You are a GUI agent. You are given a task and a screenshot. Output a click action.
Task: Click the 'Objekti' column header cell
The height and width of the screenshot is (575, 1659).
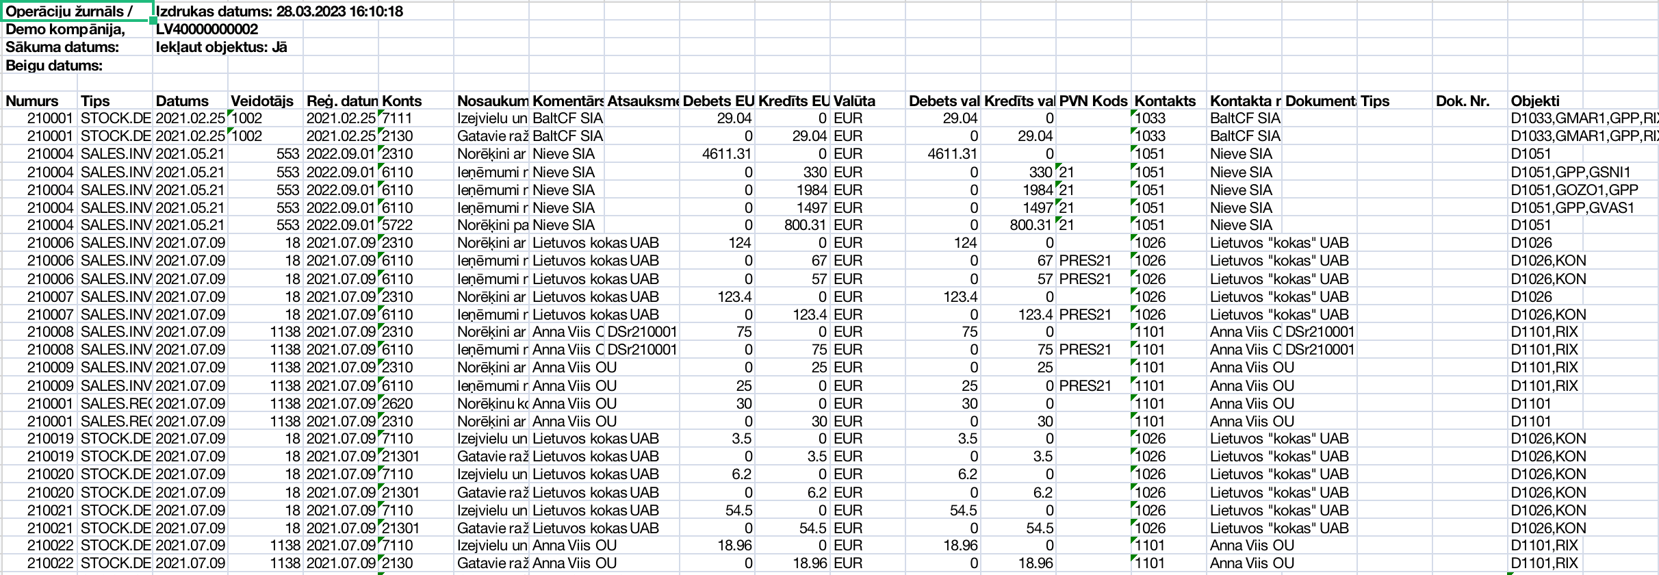coord(1582,101)
